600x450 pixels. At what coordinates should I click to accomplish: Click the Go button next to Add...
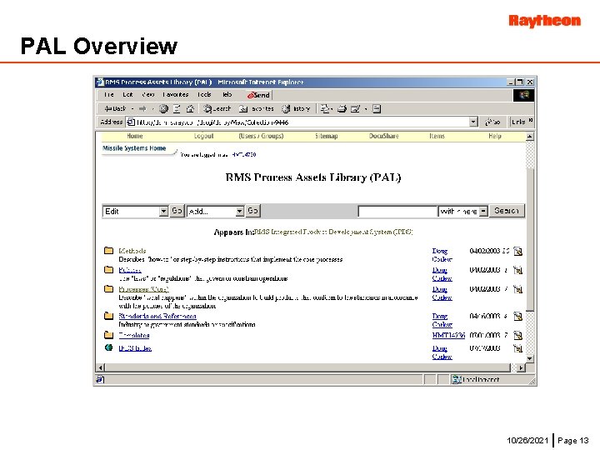[x=252, y=211]
